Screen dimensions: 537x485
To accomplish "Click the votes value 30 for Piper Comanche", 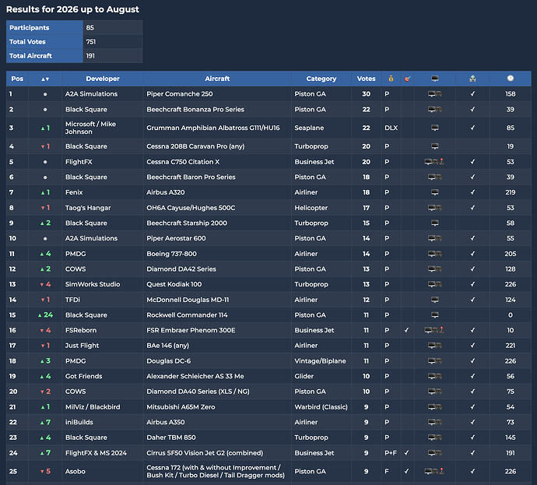I will point(366,94).
